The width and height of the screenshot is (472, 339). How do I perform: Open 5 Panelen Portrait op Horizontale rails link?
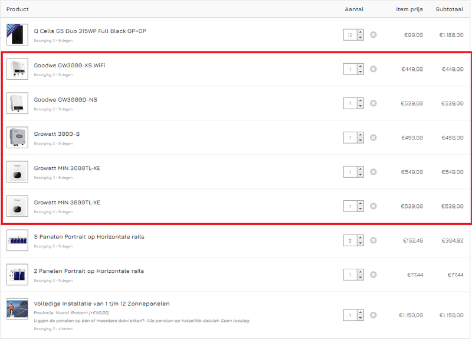tap(89, 237)
